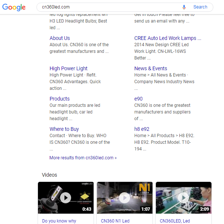Click 'High Power Light · Refit.' snippet
Screen dimensions: 224x224
[73, 75]
